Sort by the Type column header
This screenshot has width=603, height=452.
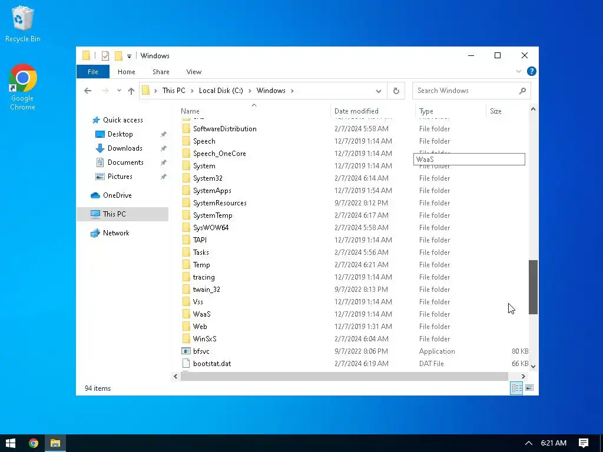[426, 111]
